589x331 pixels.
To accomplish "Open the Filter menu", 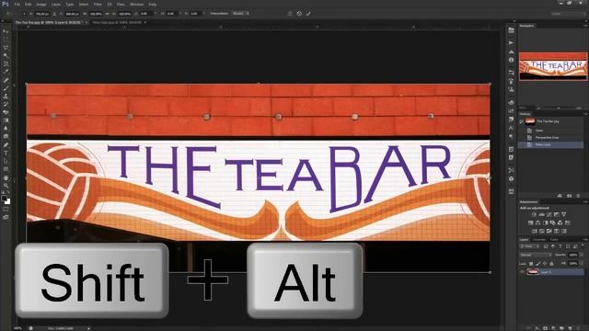I will pos(98,4).
